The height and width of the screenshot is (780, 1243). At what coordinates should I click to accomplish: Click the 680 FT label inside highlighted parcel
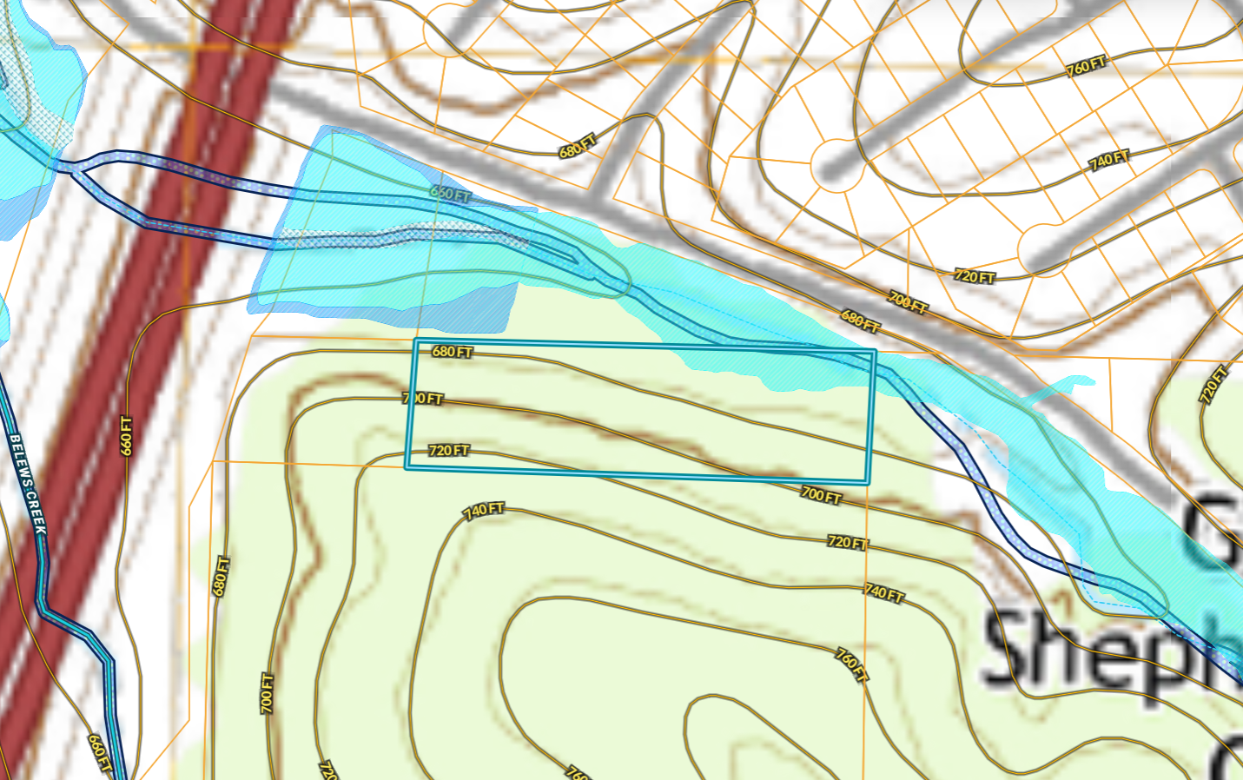tap(453, 352)
